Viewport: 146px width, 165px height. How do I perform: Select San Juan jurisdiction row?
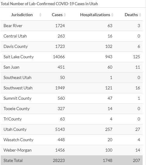tap(72, 67)
